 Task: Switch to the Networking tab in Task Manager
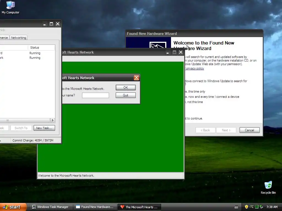(18, 37)
